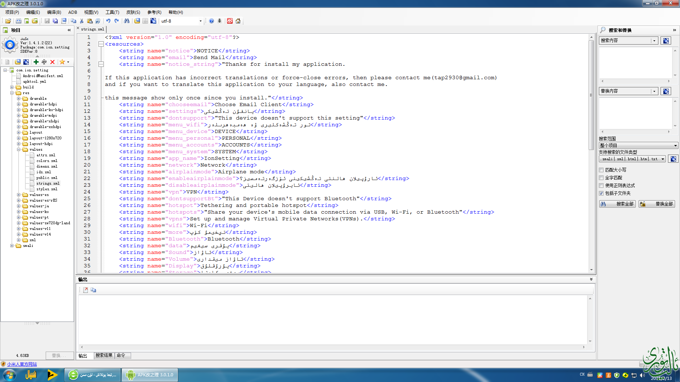Screen dimensions: 680x382
Task: Open help with the blue question mark icon
Action: pos(211,21)
